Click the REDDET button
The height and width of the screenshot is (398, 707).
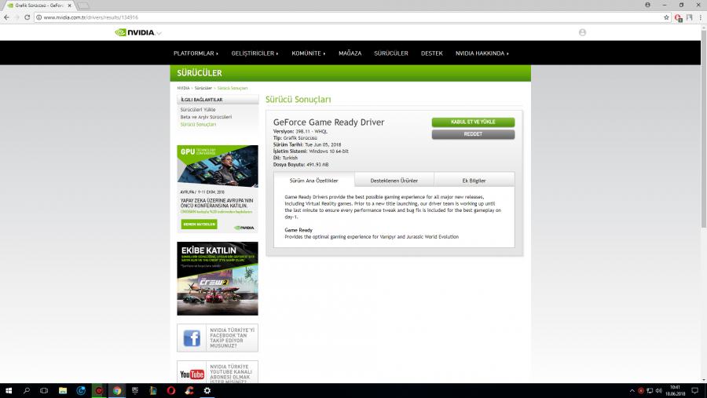pyautogui.click(x=473, y=134)
